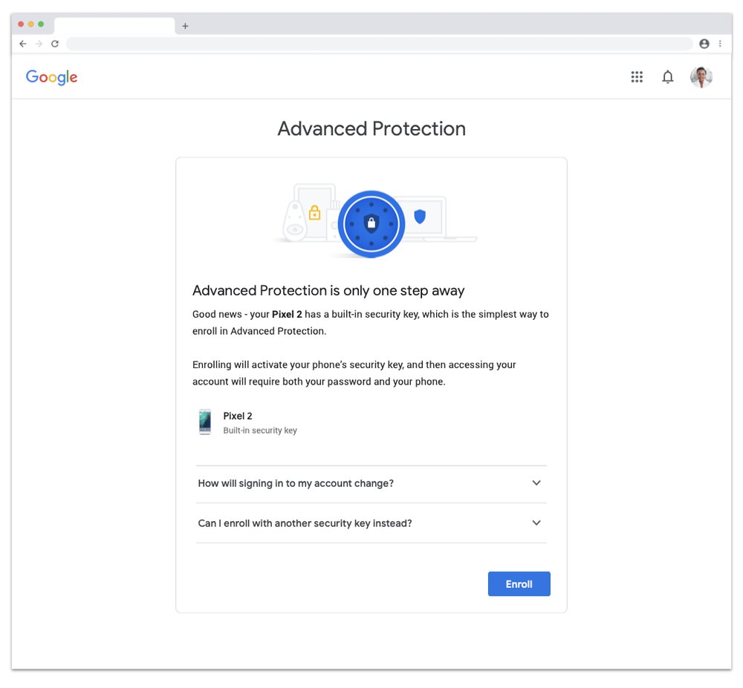The image size is (743, 688).
Task: Open the Google apps grid
Action: (x=637, y=77)
